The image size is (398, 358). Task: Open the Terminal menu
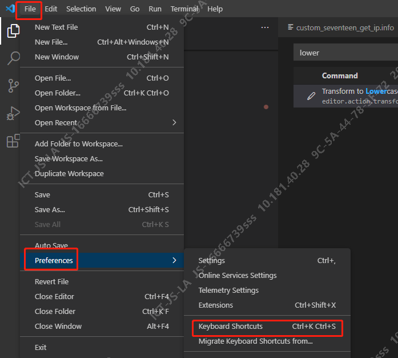[184, 9]
